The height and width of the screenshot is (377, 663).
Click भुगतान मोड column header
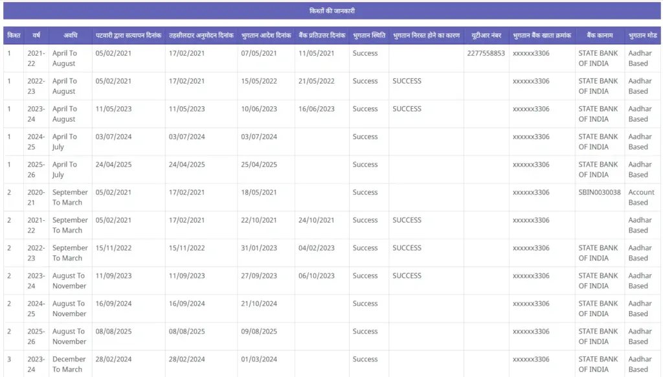pyautogui.click(x=642, y=36)
